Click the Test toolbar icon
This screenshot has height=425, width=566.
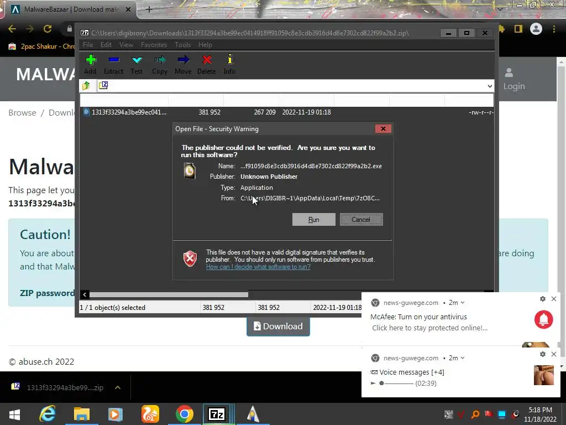click(137, 64)
